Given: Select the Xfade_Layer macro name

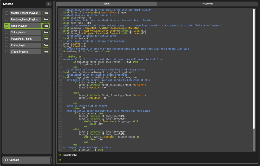Looking at the screenshot, I should (25, 45).
